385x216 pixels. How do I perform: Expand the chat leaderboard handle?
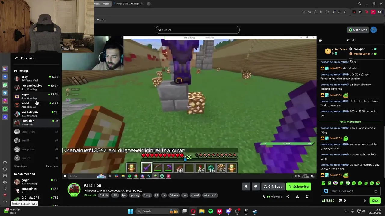pos(350,59)
